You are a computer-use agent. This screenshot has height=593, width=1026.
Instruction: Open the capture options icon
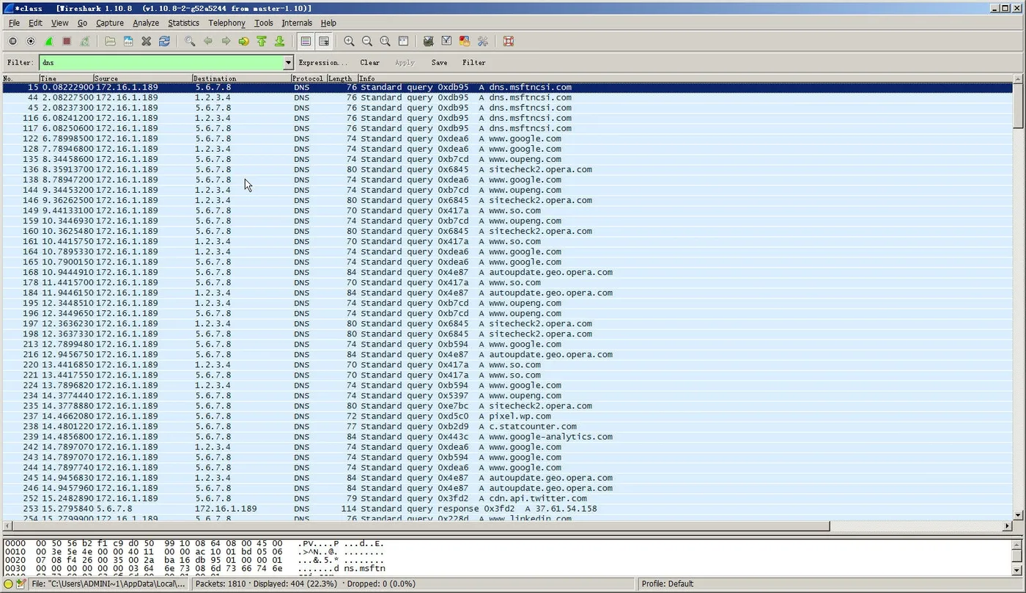(x=31, y=41)
